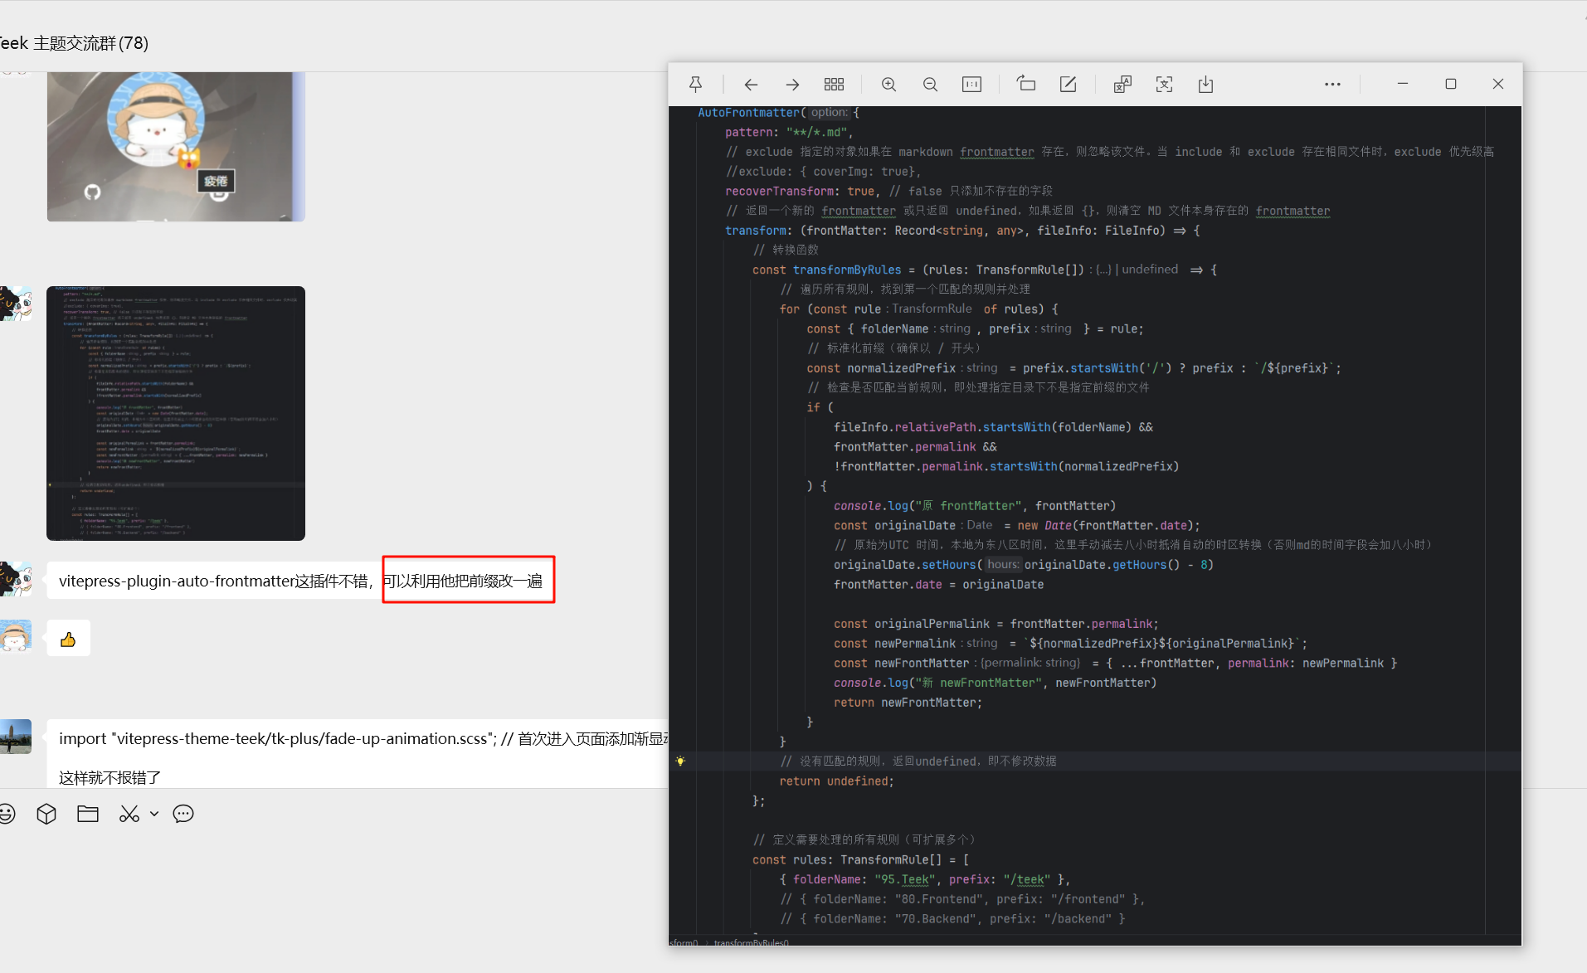Minimize the image viewer window
1587x973 pixels.
1403,84
